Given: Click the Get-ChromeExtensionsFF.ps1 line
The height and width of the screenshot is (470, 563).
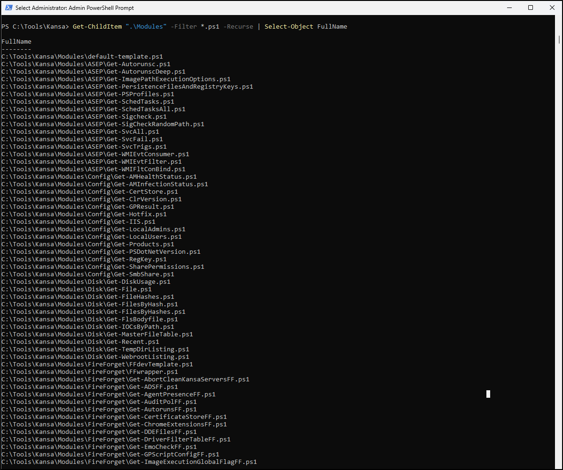Looking at the screenshot, I should pos(114,425).
